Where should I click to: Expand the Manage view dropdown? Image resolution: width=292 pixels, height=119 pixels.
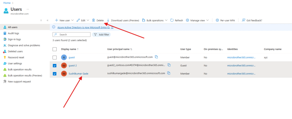click(x=207, y=20)
